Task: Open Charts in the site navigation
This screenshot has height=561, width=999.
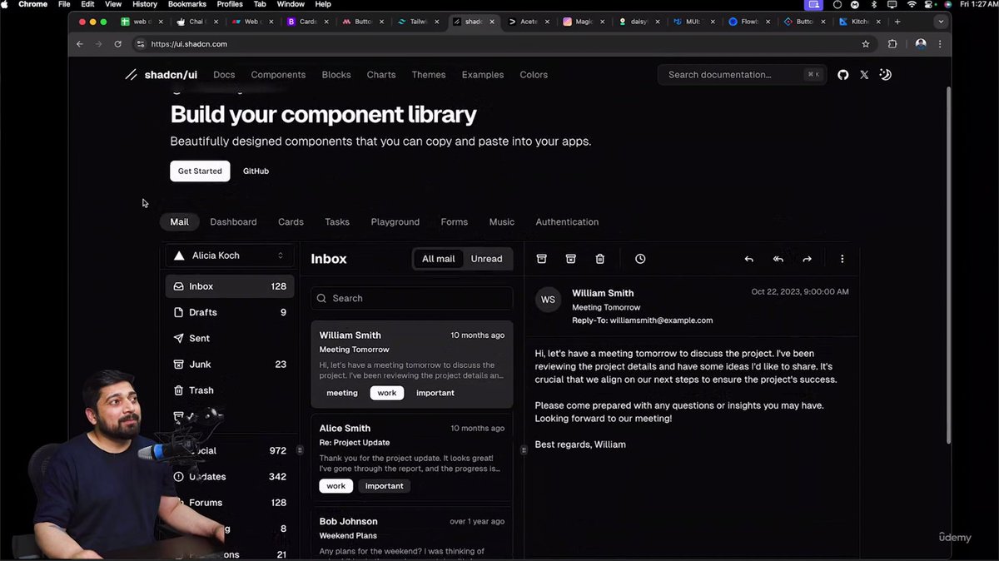Action: click(x=381, y=75)
